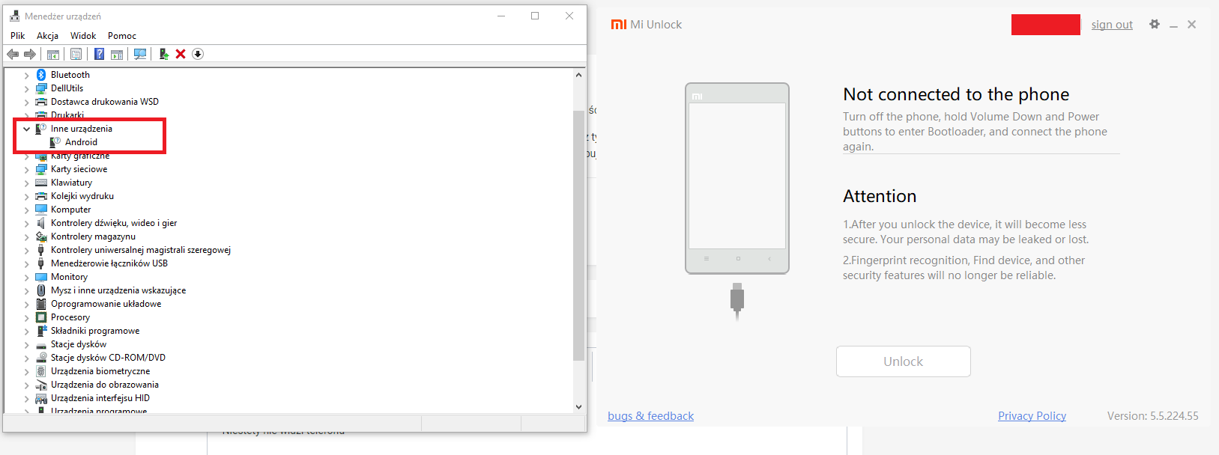Click the Update driver icon with green arrow
Viewport: 1219px width, 455px height.
coord(163,54)
